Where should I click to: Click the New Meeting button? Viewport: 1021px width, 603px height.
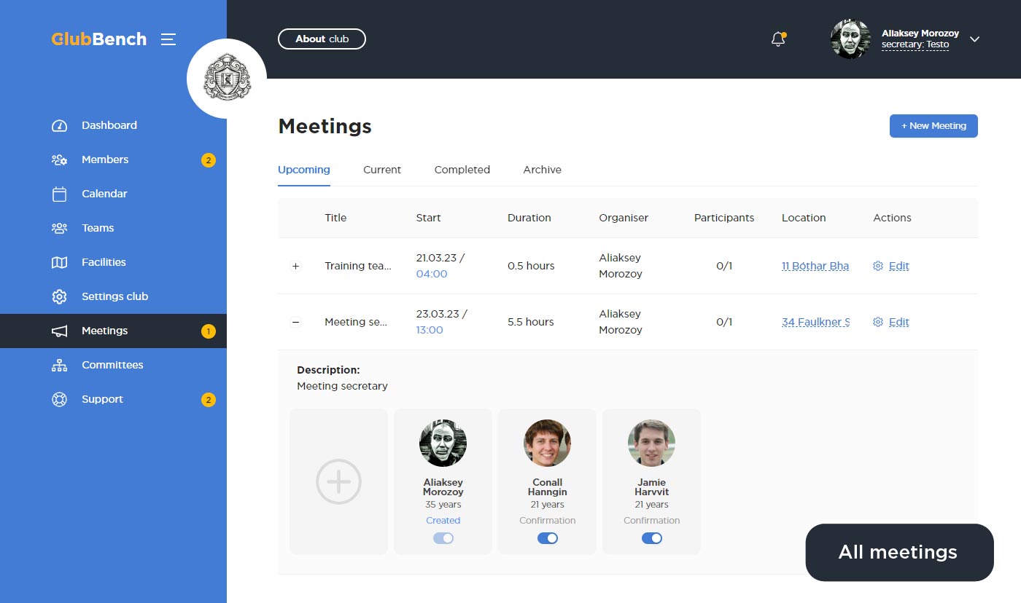[933, 126]
